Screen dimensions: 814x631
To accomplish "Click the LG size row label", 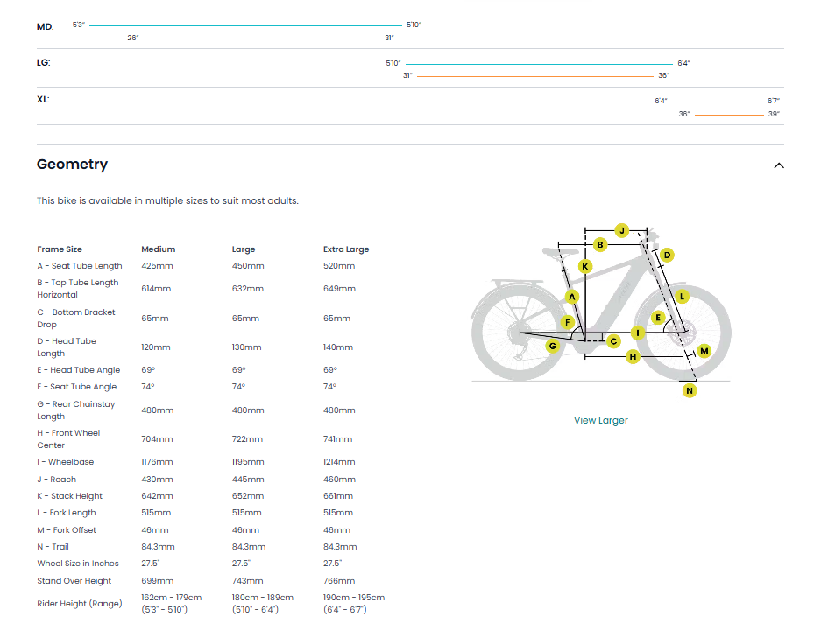I will [x=44, y=63].
